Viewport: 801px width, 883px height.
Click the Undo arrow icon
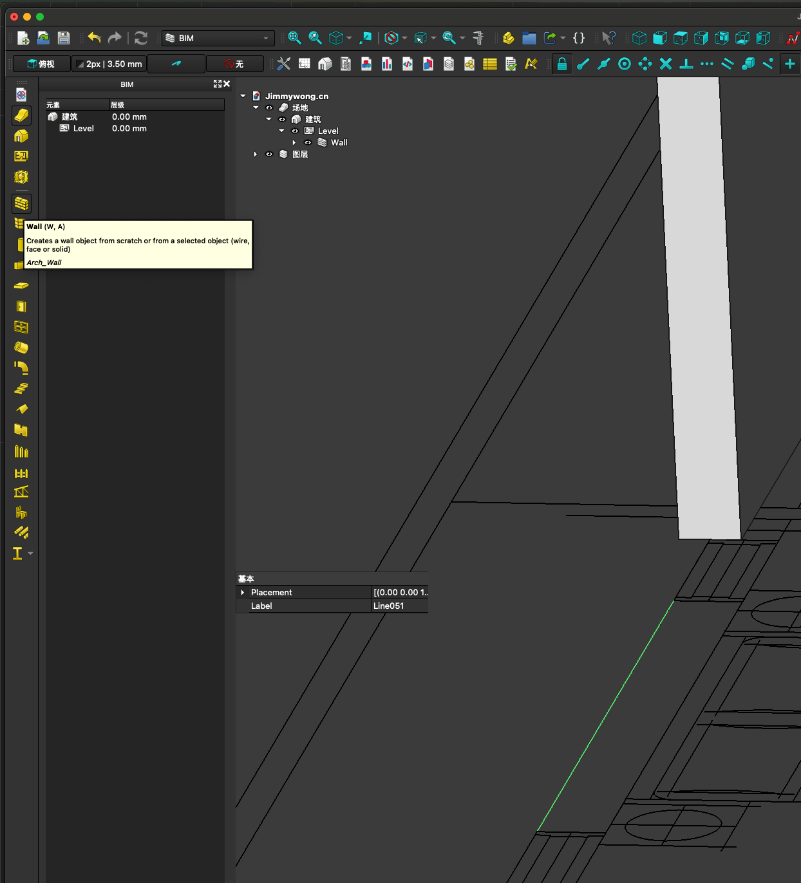pos(95,38)
